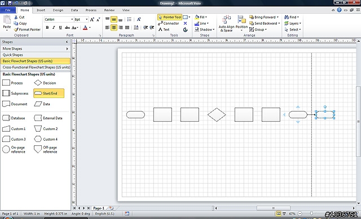Select the Data shape

coord(42,104)
